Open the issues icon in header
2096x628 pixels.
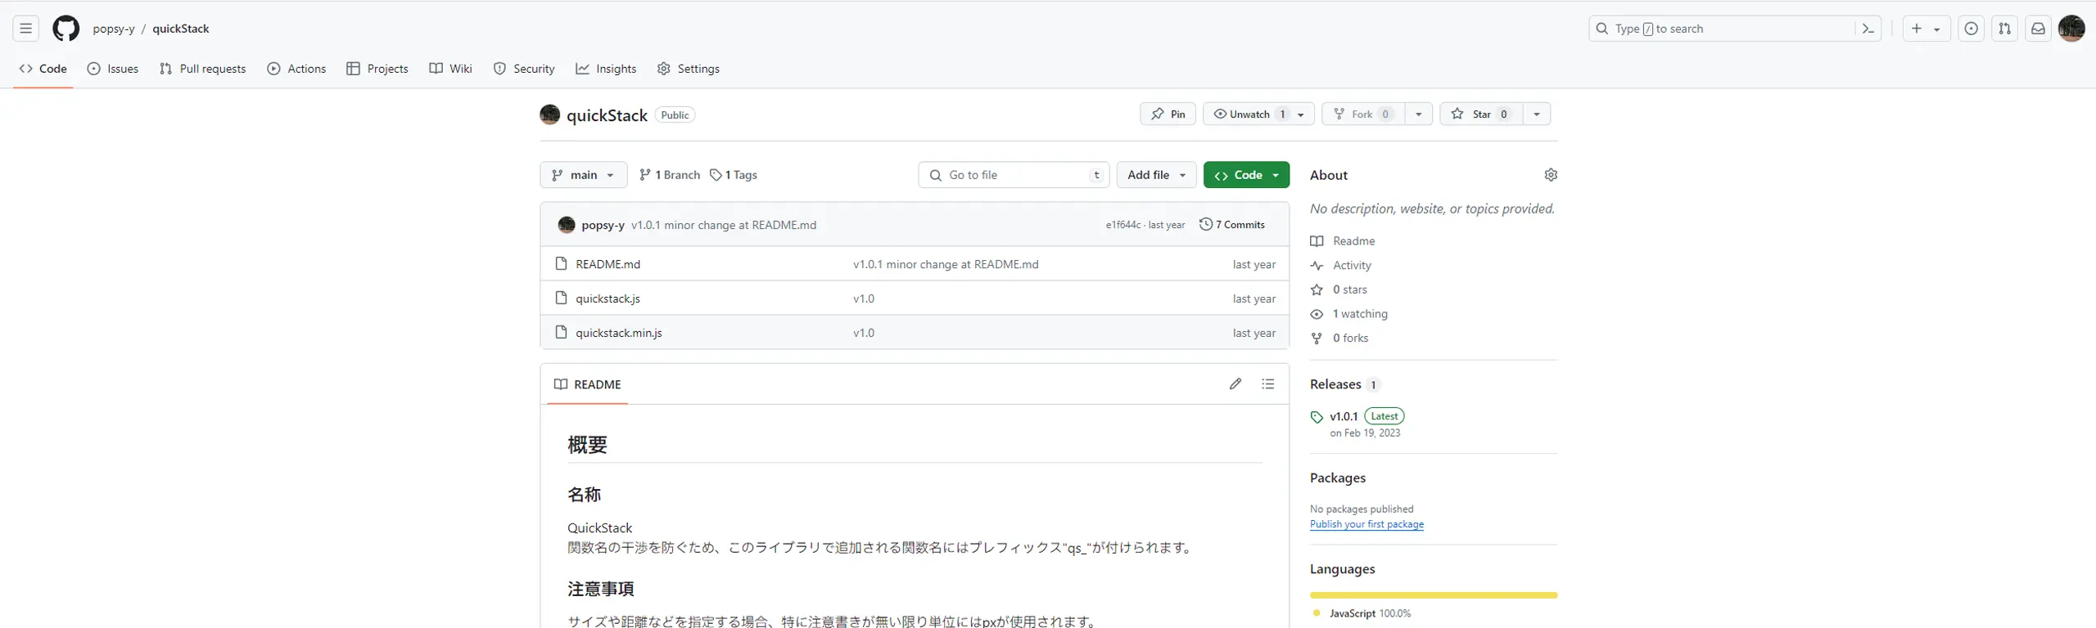[1972, 29]
